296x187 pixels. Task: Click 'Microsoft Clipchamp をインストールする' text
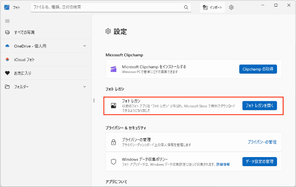point(154,67)
